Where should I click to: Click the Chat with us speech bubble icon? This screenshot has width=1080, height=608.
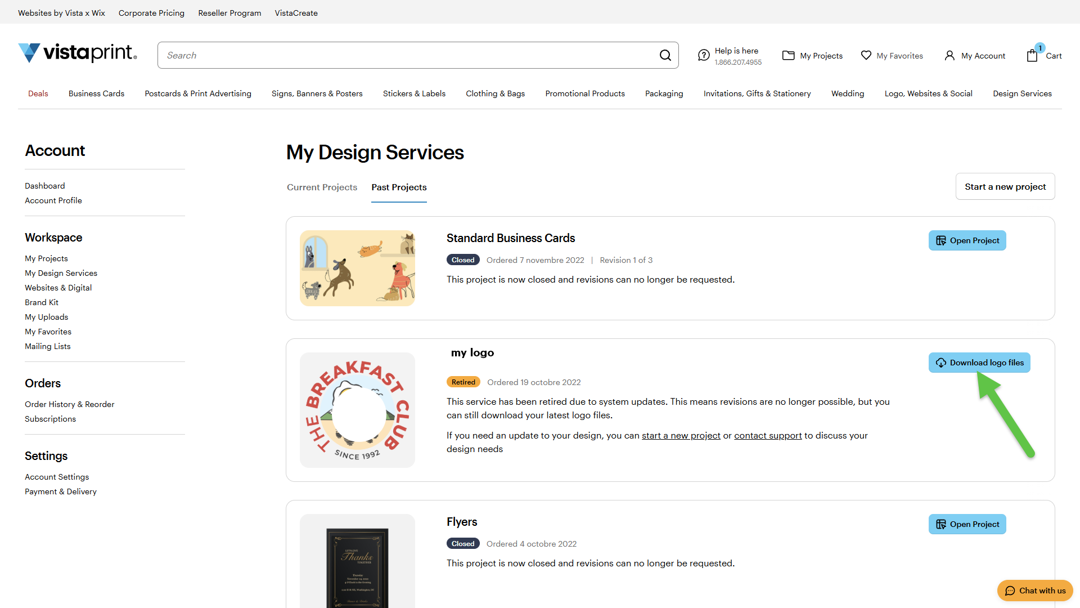point(1010,591)
